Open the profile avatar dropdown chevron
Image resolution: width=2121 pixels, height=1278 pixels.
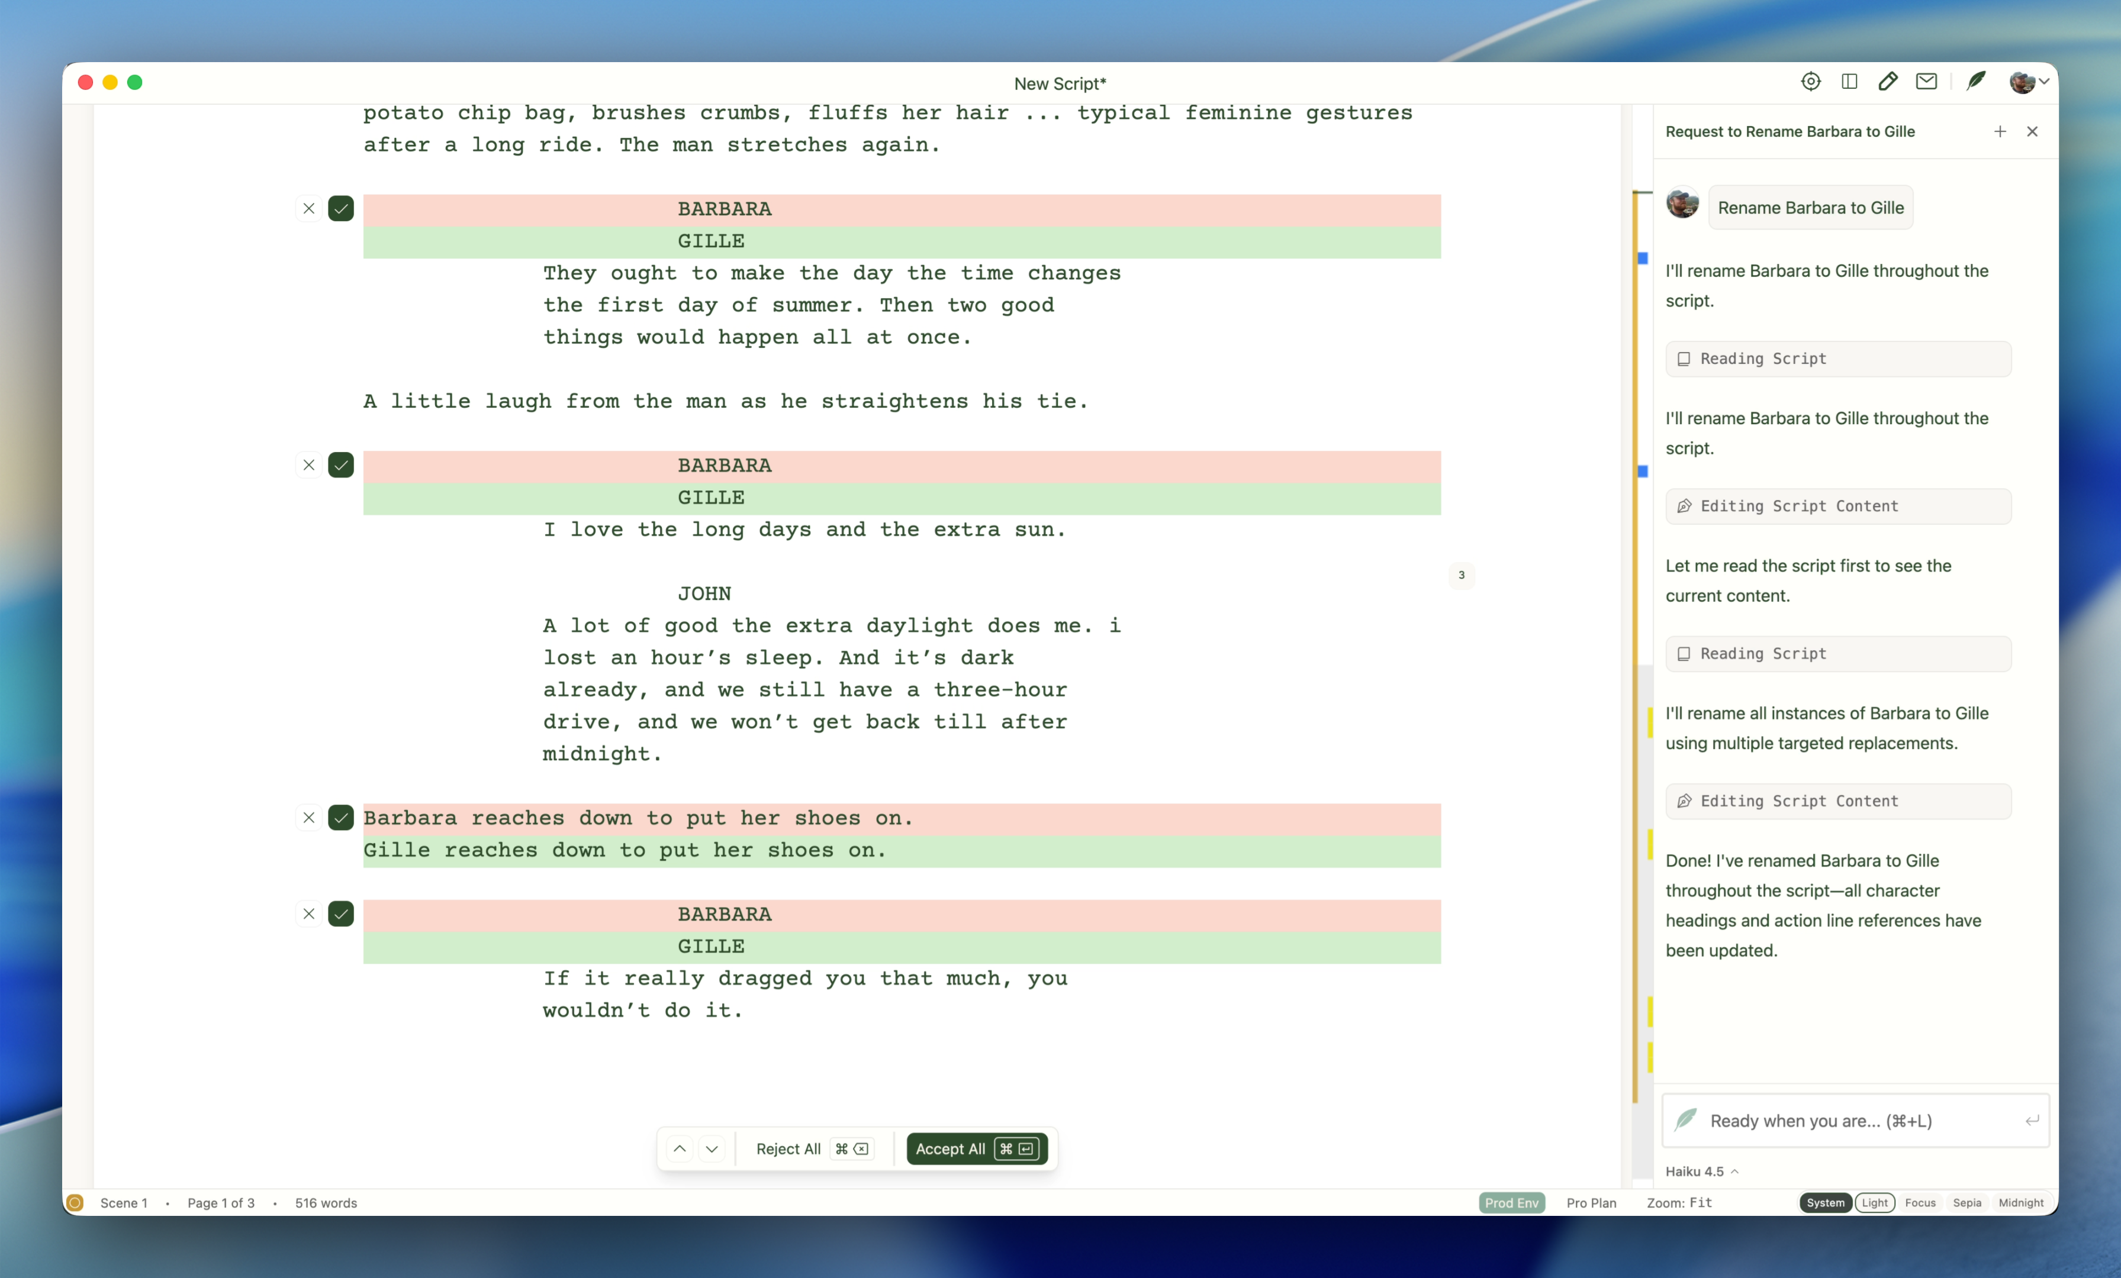click(x=2043, y=82)
